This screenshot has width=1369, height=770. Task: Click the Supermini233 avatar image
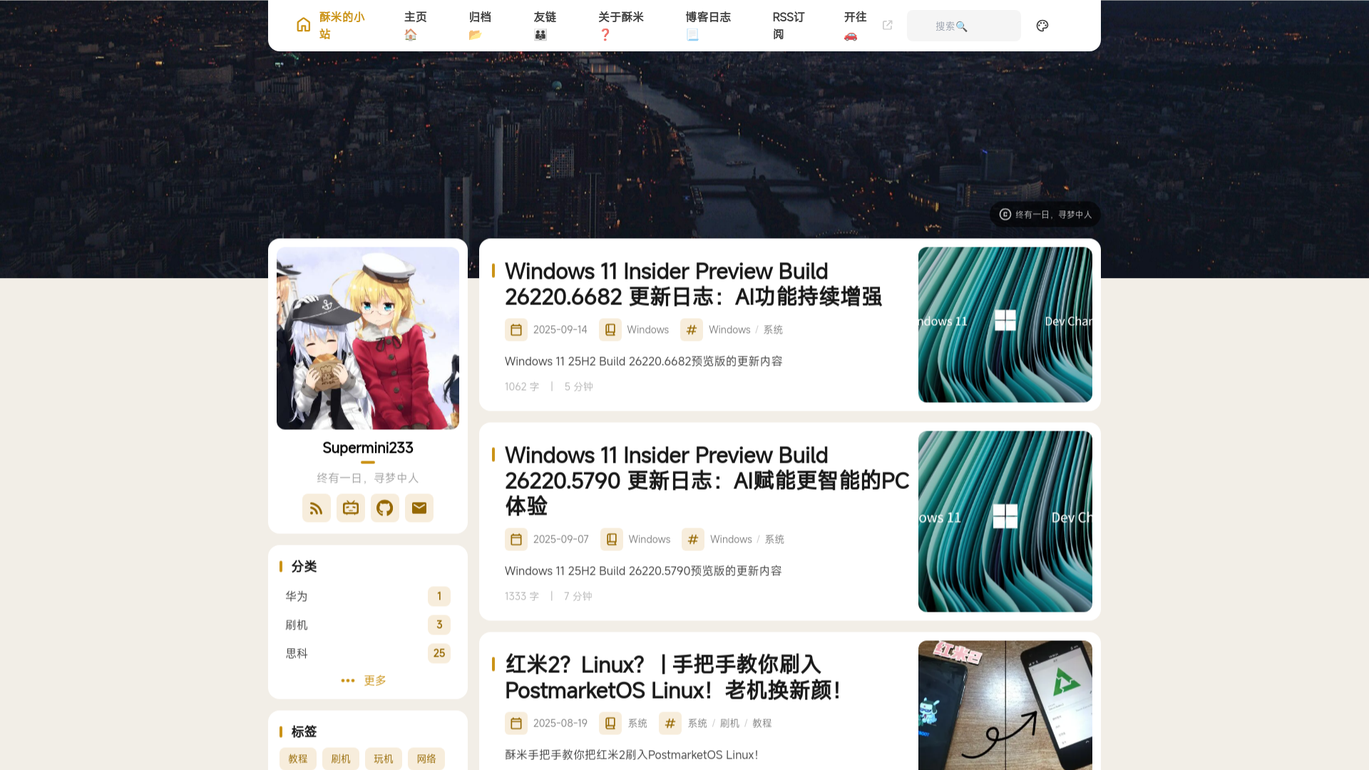click(x=368, y=339)
